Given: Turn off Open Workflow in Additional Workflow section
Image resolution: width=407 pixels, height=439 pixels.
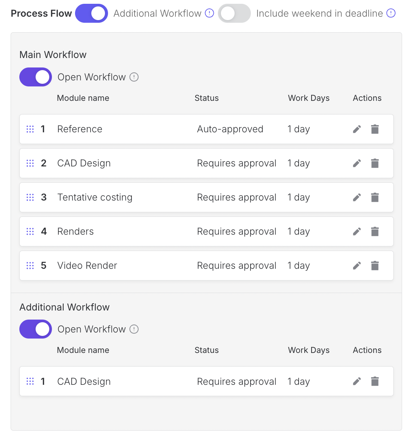Looking at the screenshot, I should [36, 329].
